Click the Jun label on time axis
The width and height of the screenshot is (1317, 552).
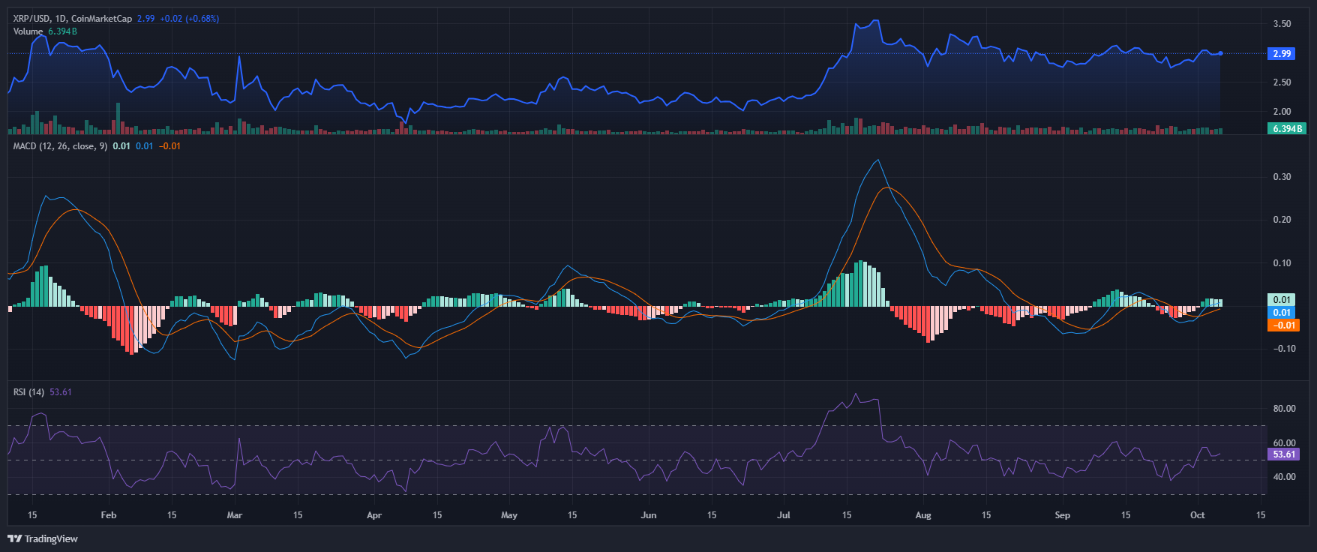(649, 515)
